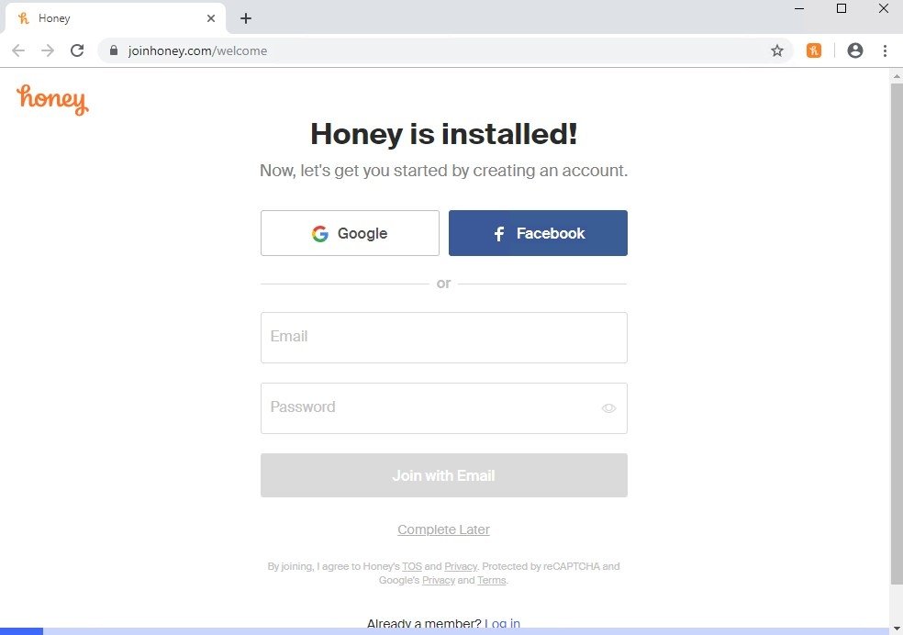
Task: View site info via the padlock icon
Action: [x=114, y=50]
